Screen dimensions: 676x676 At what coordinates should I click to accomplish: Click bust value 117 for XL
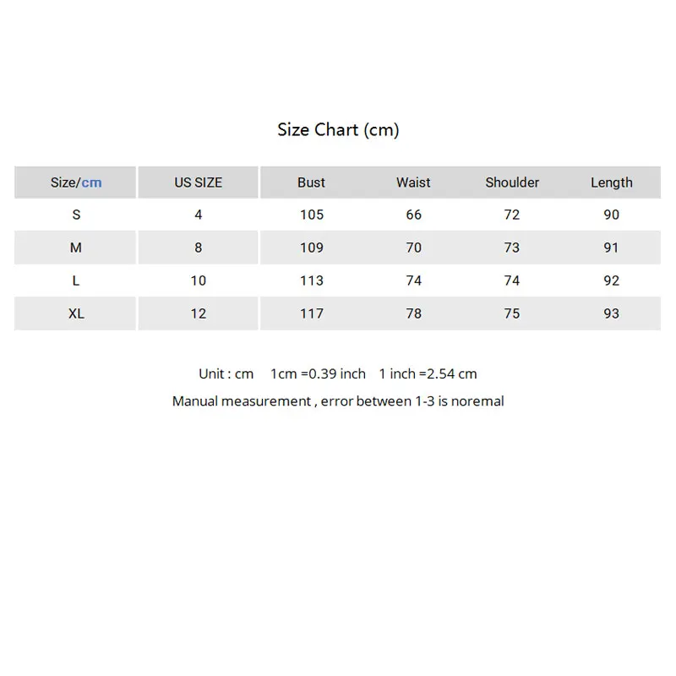coord(312,313)
